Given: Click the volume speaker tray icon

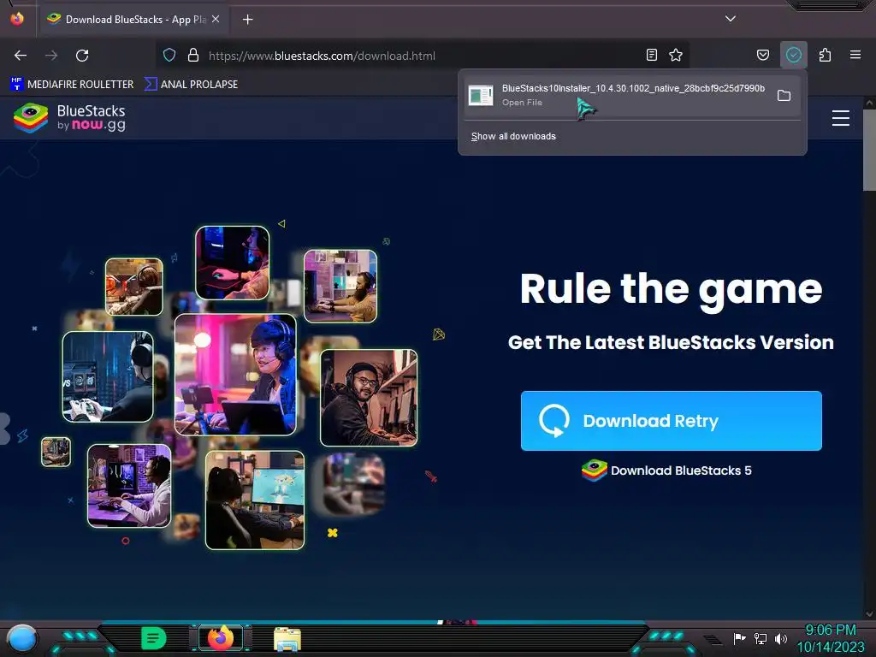Looking at the screenshot, I should [780, 638].
